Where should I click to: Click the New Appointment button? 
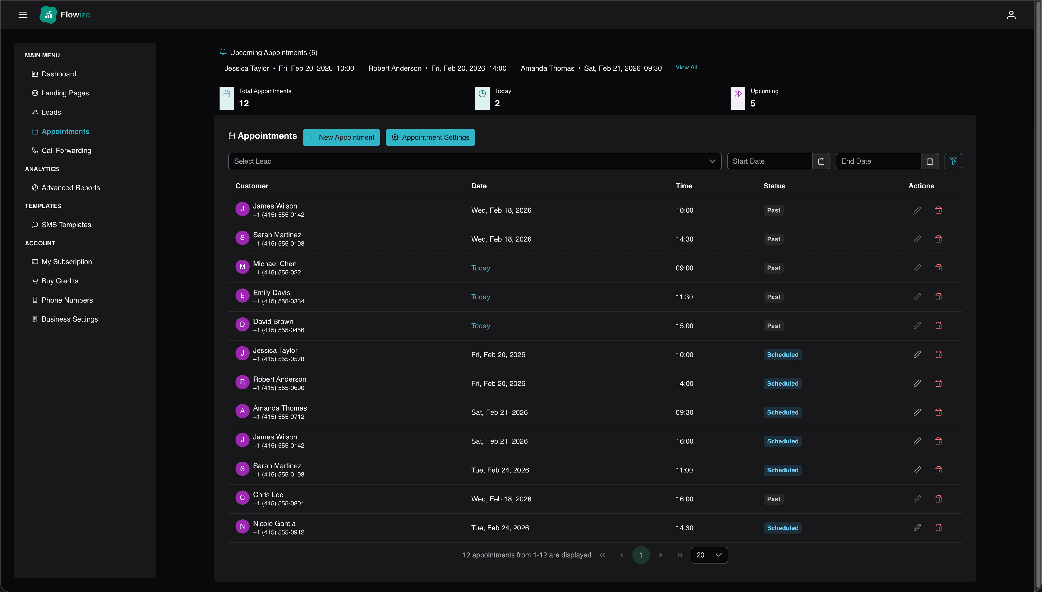pyautogui.click(x=341, y=137)
